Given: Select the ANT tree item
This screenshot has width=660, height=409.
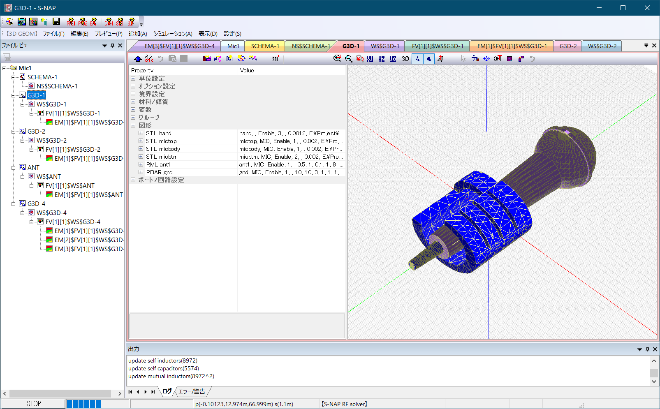Looking at the screenshot, I should click(33, 167).
